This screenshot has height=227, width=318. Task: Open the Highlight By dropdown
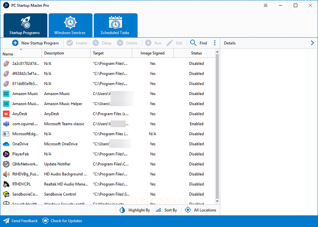tap(135, 210)
